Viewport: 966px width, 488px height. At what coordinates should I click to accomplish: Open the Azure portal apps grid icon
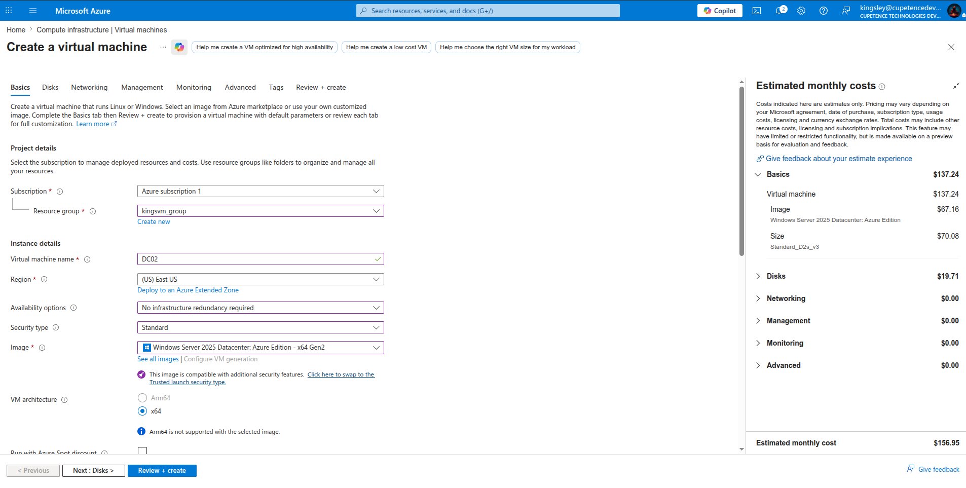point(9,10)
